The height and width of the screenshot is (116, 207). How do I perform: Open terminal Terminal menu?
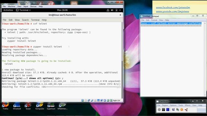coord(35,20)
